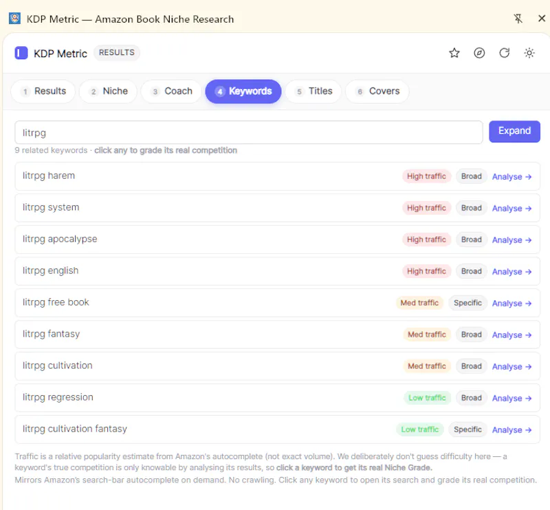Switch to the Niche tab
The image size is (550, 510).
[108, 92]
